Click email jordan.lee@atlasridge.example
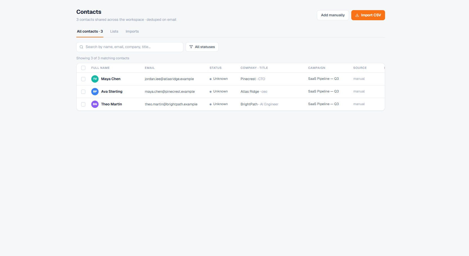Screen dimensions: 469x256 (169, 79)
